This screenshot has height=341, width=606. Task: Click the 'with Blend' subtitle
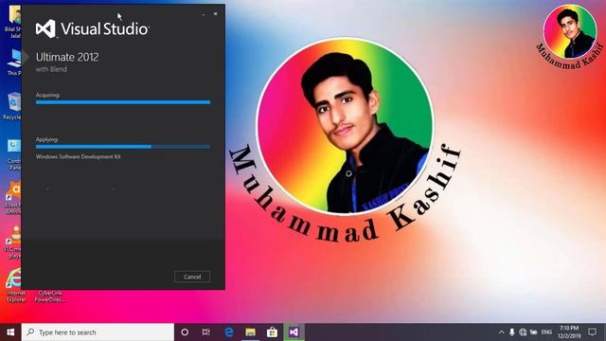[51, 69]
